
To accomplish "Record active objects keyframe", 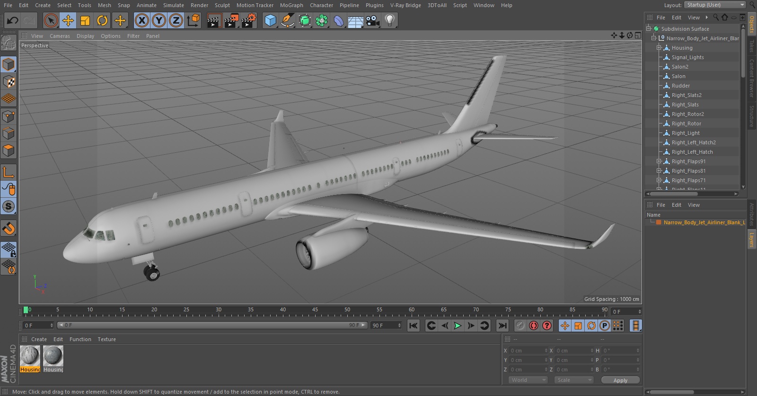I will [x=520, y=326].
